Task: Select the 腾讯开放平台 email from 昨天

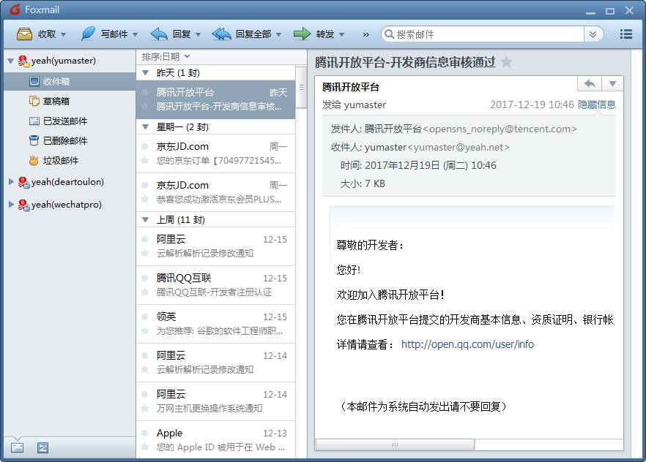Action: tap(215, 99)
